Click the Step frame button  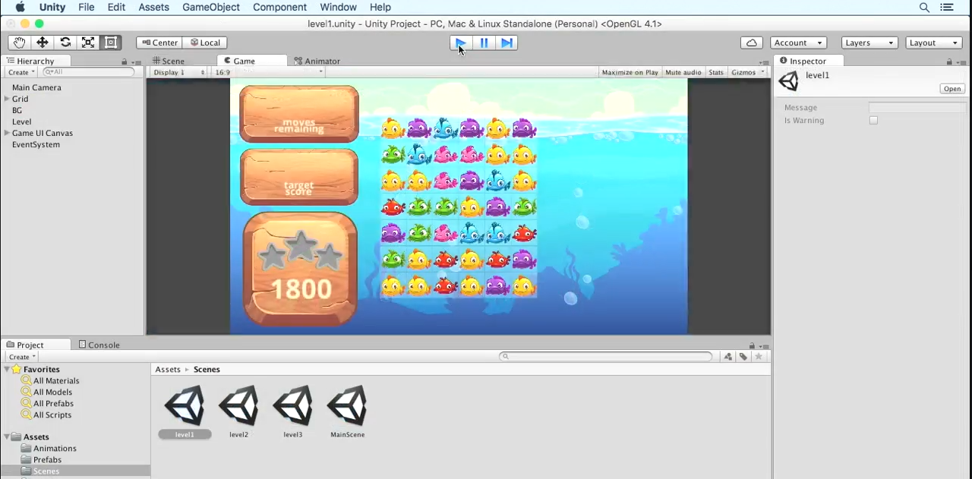(x=507, y=43)
